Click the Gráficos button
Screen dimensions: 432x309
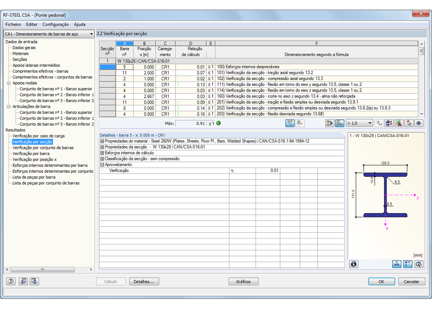click(243, 282)
